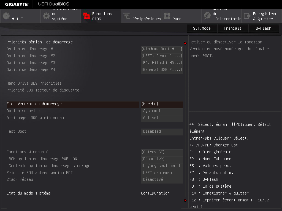Viewport: 282px width, 211px height.
Task: Click the system information gear icon
Action: tap(46, 16)
